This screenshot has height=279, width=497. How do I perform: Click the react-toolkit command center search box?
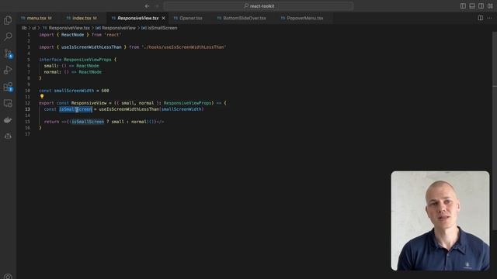click(259, 6)
